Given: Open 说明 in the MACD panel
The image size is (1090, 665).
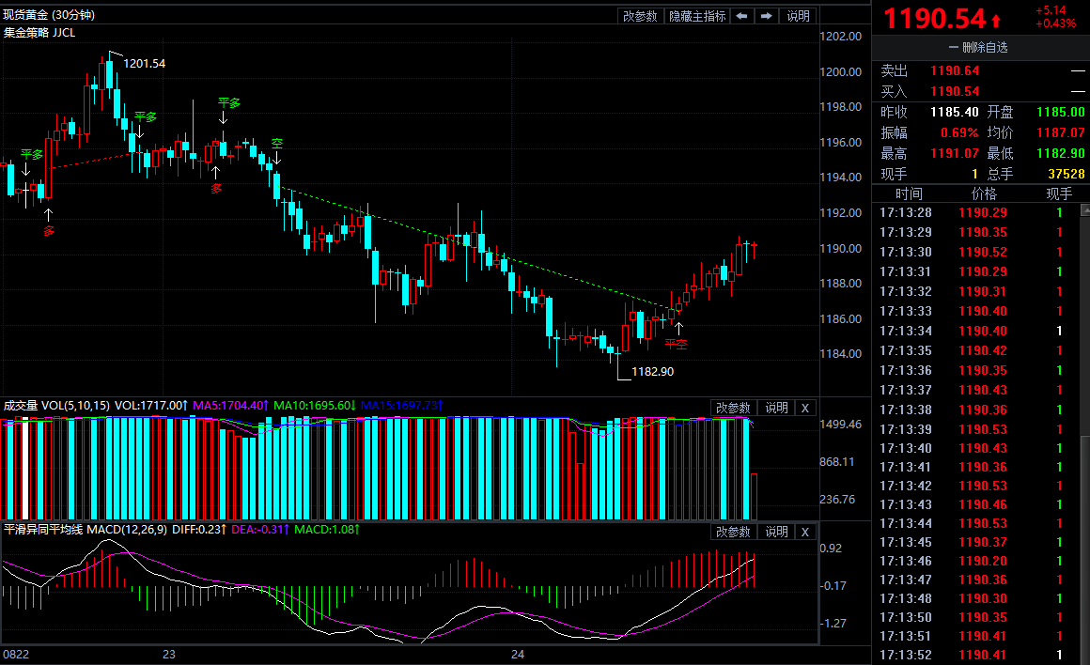Looking at the screenshot, I should pos(776,532).
